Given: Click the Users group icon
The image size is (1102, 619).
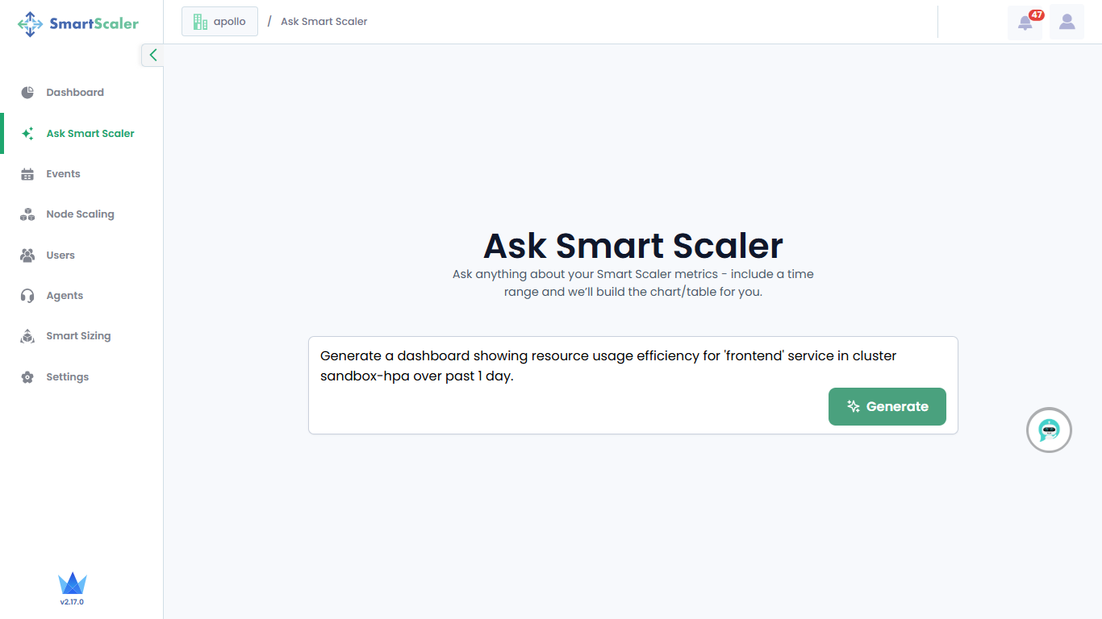Looking at the screenshot, I should (x=27, y=255).
